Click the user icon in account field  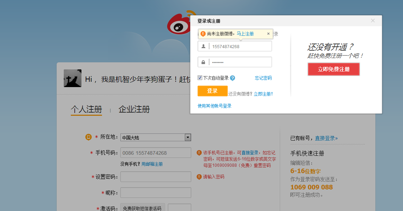click(203, 46)
